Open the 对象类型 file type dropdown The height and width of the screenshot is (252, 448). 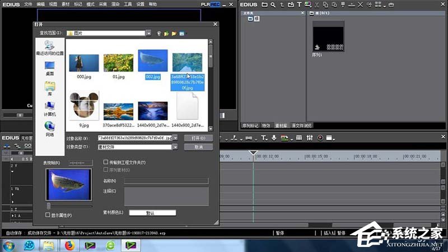(x=175, y=147)
